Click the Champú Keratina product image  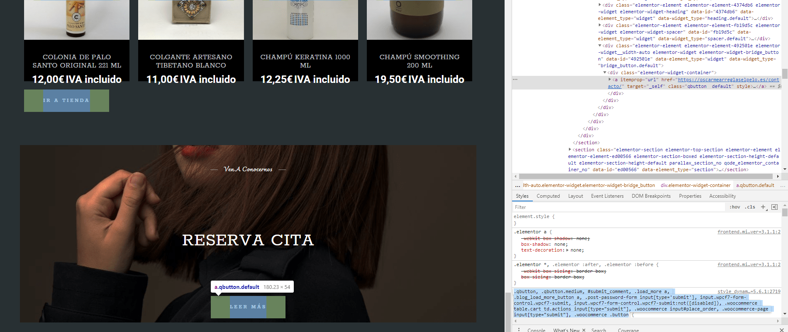pyautogui.click(x=305, y=19)
